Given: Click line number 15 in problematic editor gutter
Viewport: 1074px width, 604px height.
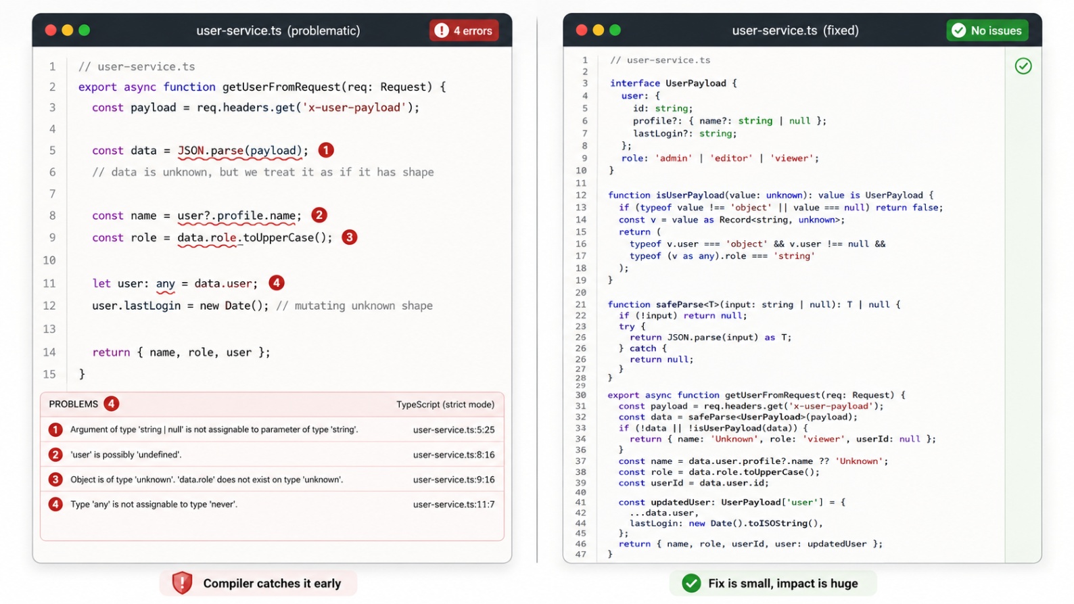Looking at the screenshot, I should pos(49,374).
